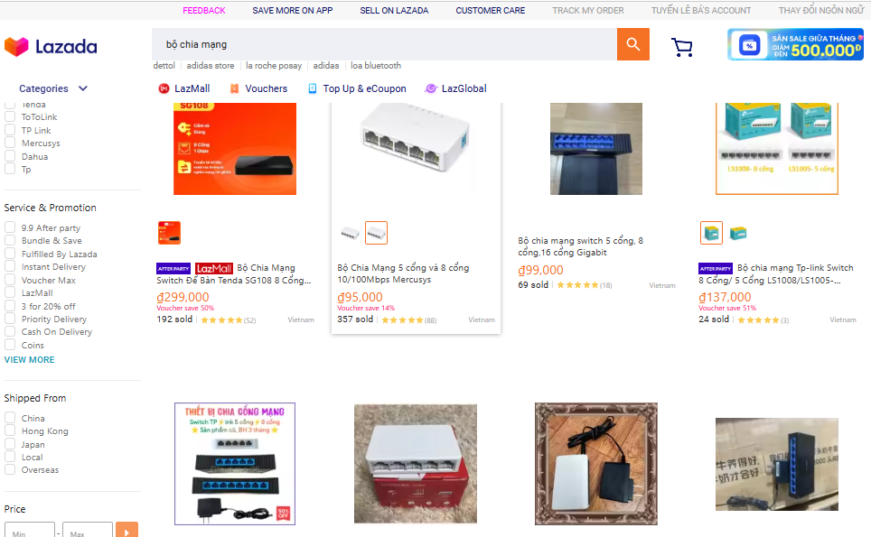Enable the Cash On Delivery filter
This screenshot has width=871, height=537.
point(10,332)
